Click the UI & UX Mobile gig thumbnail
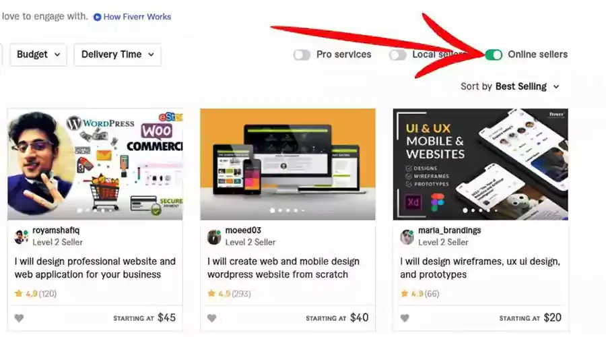Viewport: 606px width, 337px height. click(x=480, y=164)
